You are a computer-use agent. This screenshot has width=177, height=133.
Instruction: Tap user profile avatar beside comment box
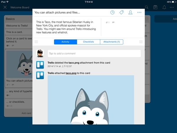[x=40, y=53]
